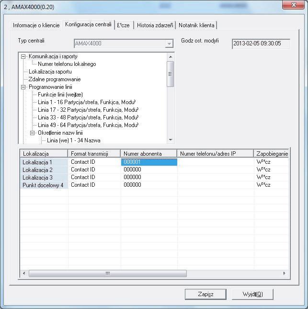Select Linia 1 - 16 Partycja/strefa item
This screenshot has height=309, width=308.
click(x=87, y=102)
